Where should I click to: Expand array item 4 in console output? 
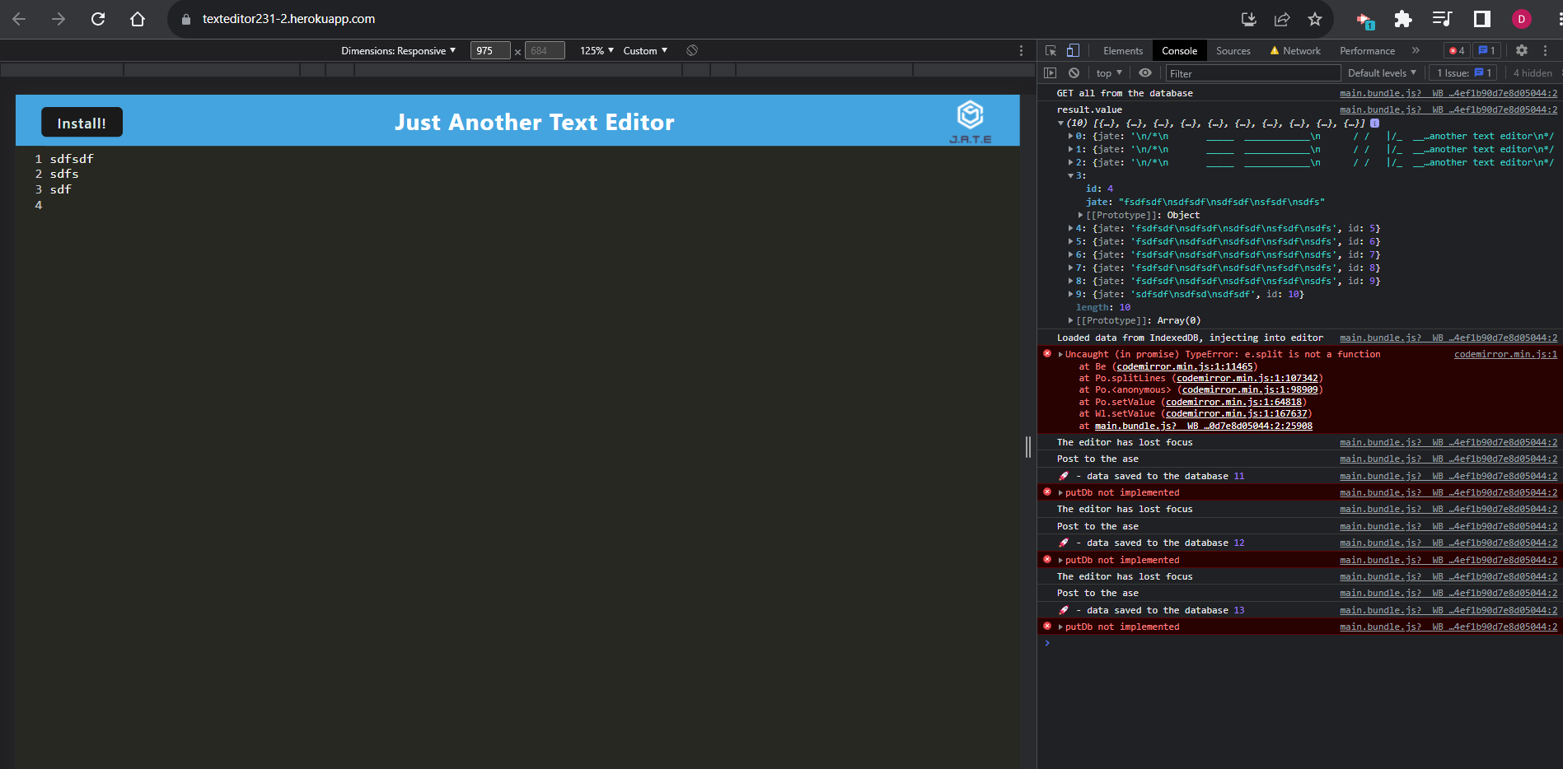pos(1069,228)
